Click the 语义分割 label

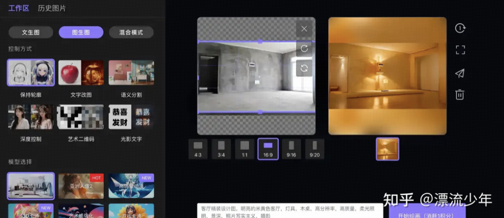pyautogui.click(x=131, y=95)
